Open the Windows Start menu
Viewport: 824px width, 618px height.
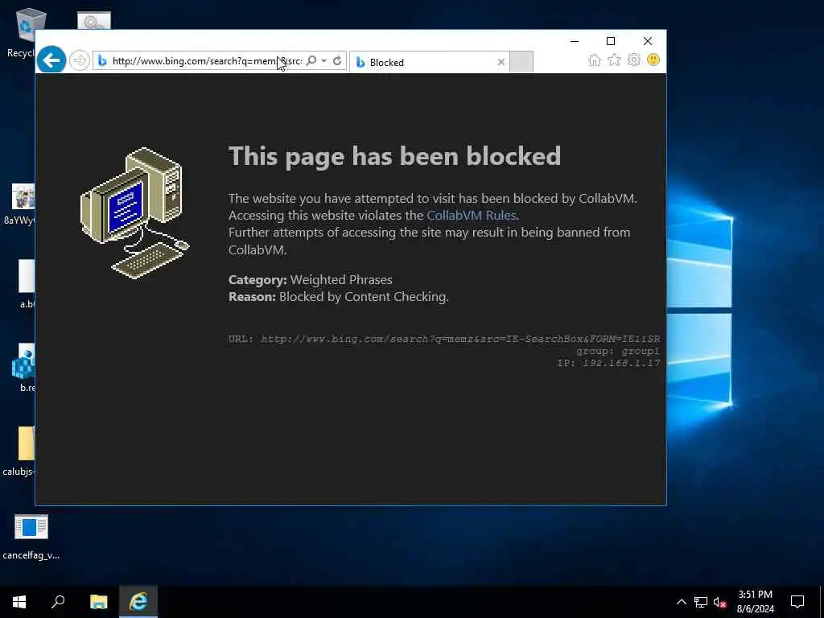click(x=19, y=602)
